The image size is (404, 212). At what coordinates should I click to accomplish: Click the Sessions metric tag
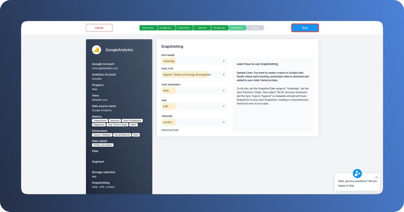tap(114, 121)
